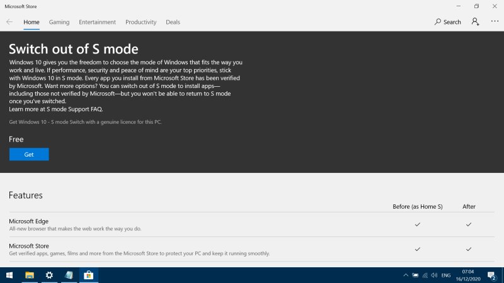
Task: Click the Get verified apps description text
Action: [x=139, y=253]
